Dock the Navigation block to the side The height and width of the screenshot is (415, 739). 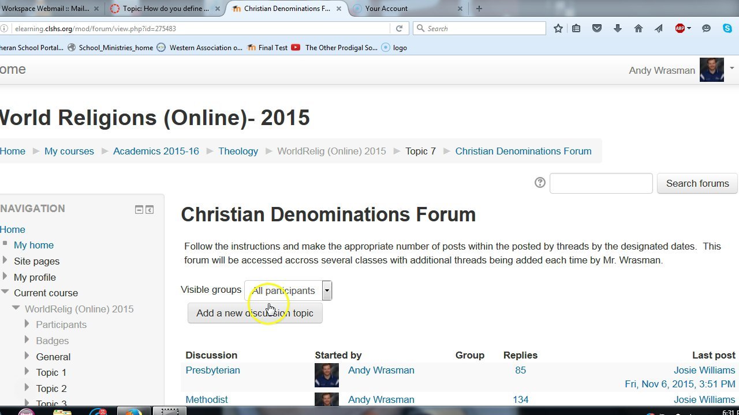tap(150, 210)
